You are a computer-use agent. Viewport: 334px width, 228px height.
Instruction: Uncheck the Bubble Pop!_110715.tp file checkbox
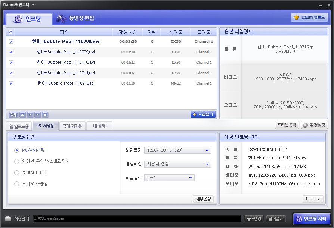point(11,83)
